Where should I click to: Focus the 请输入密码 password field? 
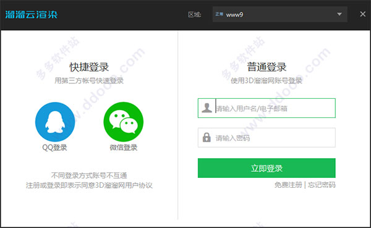(267, 138)
